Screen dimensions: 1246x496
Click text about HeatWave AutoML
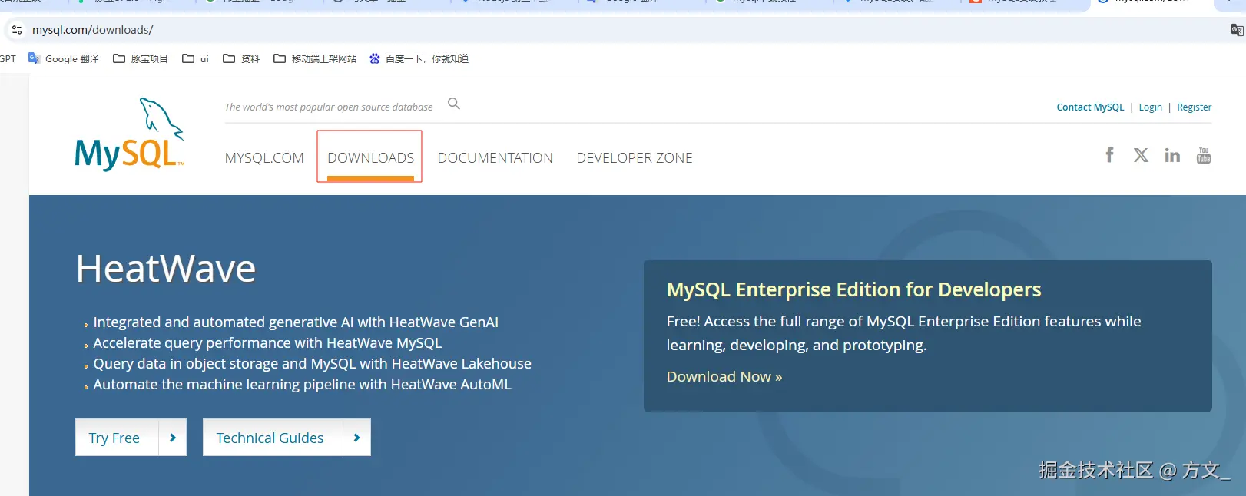click(302, 385)
